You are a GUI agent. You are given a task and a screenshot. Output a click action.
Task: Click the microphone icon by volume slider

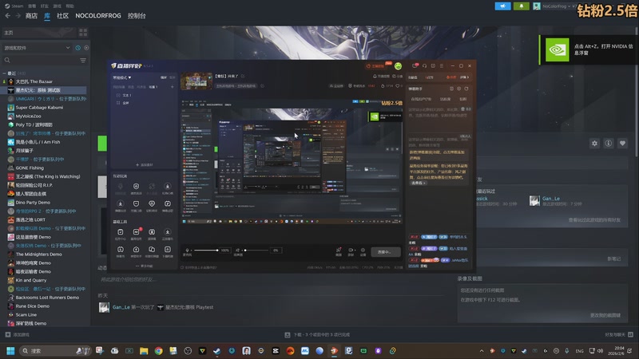point(187,250)
